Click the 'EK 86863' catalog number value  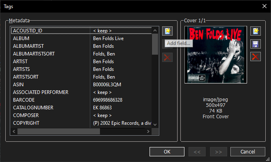coord(102,108)
